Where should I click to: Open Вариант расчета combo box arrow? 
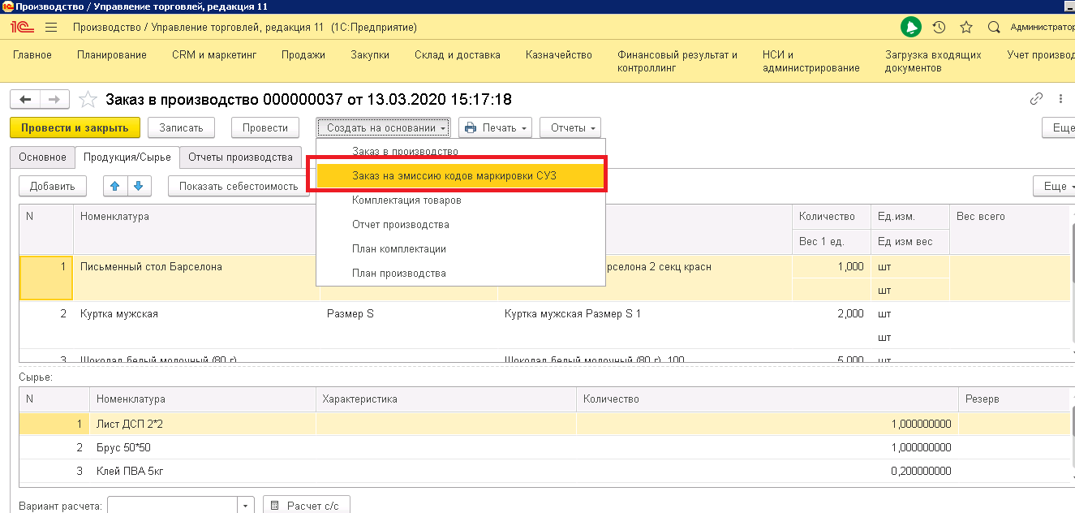pos(246,506)
